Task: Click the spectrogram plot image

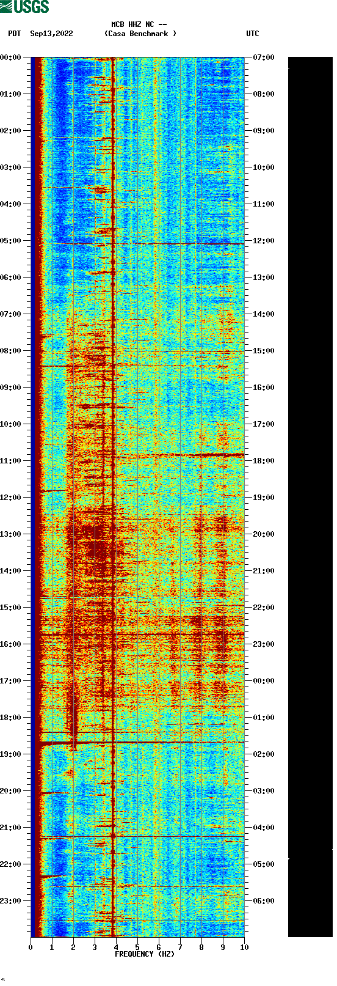Action: point(137,497)
